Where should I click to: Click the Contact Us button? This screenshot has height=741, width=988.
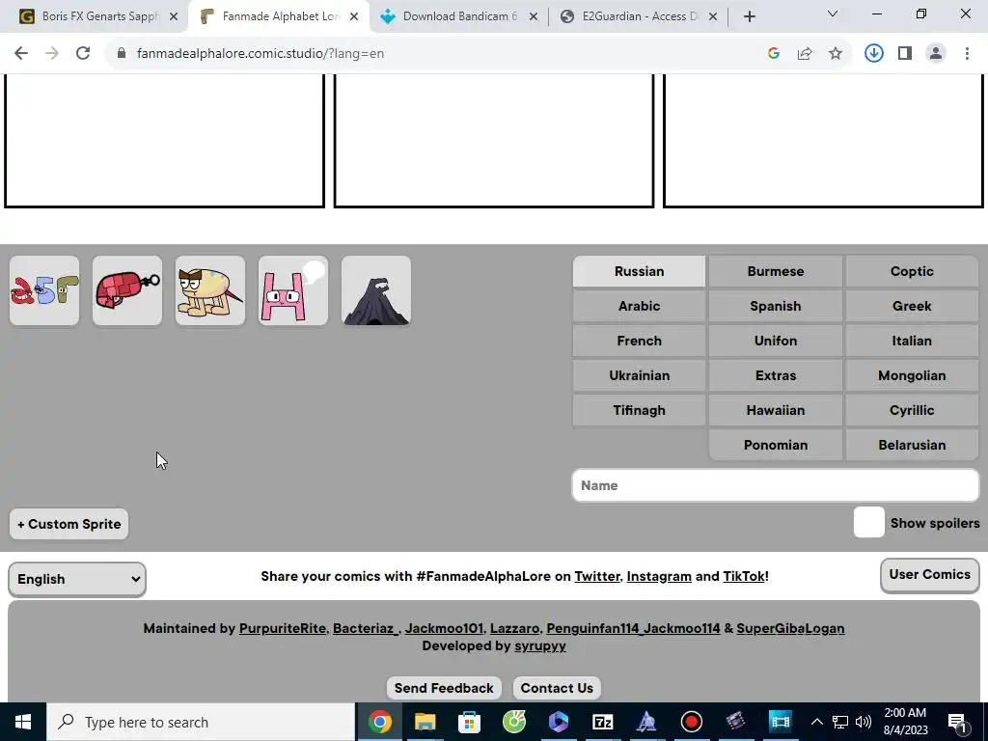(557, 688)
